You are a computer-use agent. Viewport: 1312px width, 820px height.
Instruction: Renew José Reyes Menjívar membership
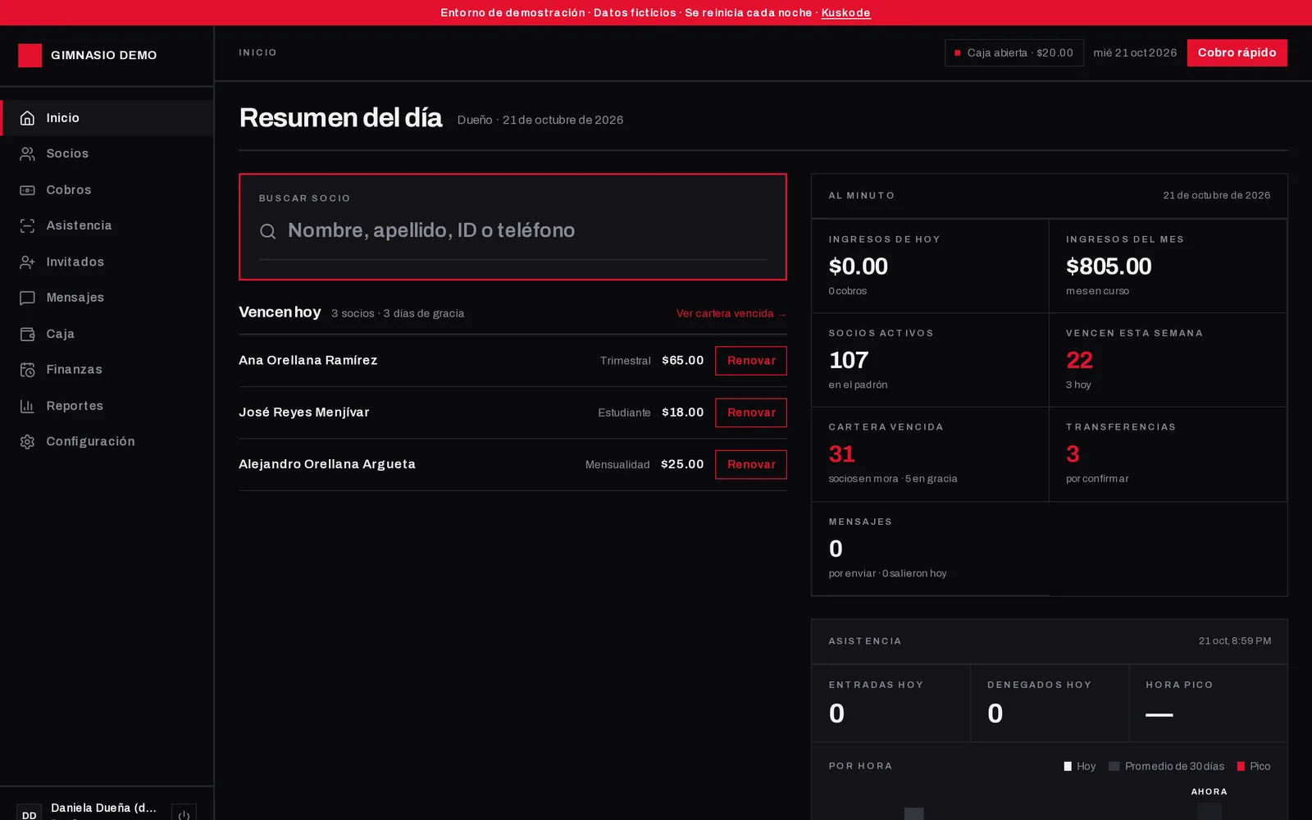751,412
